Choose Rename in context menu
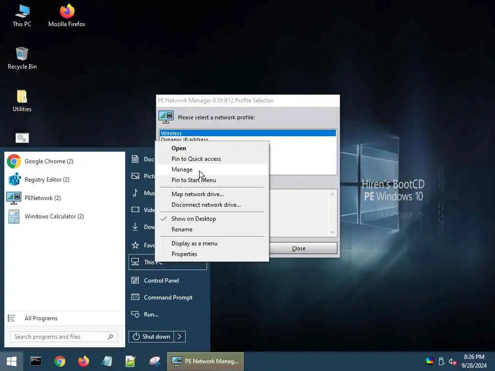This screenshot has width=495, height=371. 212,229
